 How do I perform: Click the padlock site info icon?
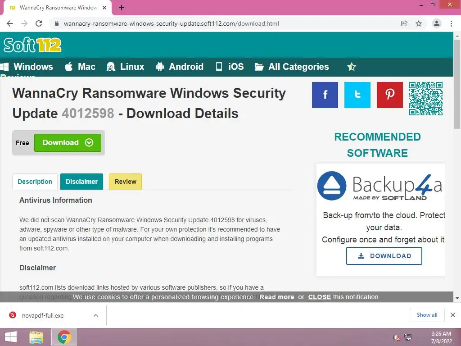[57, 23]
